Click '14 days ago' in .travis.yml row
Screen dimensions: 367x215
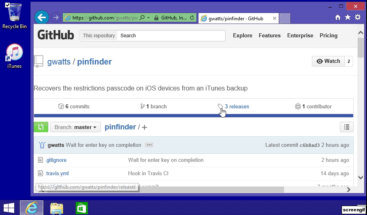[x=335, y=174]
